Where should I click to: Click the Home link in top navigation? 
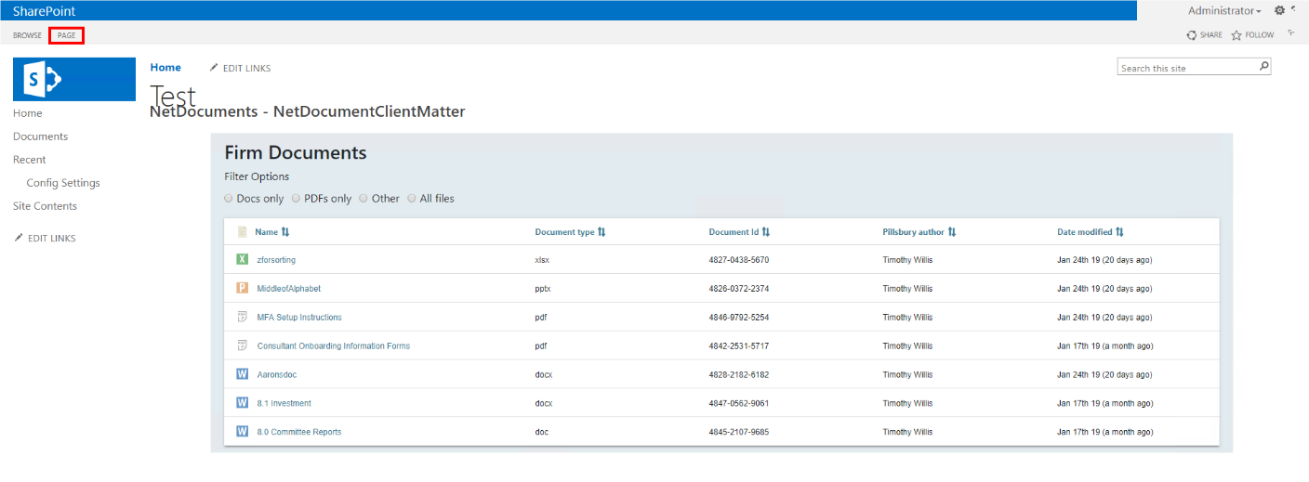pos(165,67)
